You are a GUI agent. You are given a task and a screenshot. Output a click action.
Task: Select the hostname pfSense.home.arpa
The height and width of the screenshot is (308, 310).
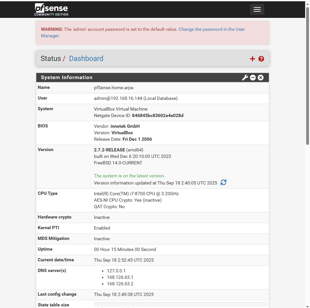pyautogui.click(x=113, y=88)
